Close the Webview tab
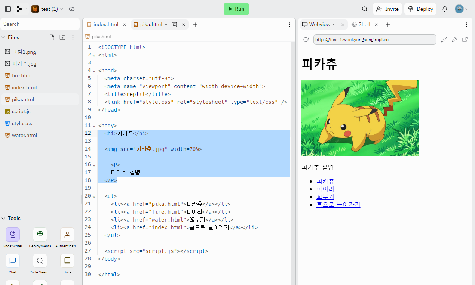Viewport: 475px width, 285px height. click(x=343, y=25)
